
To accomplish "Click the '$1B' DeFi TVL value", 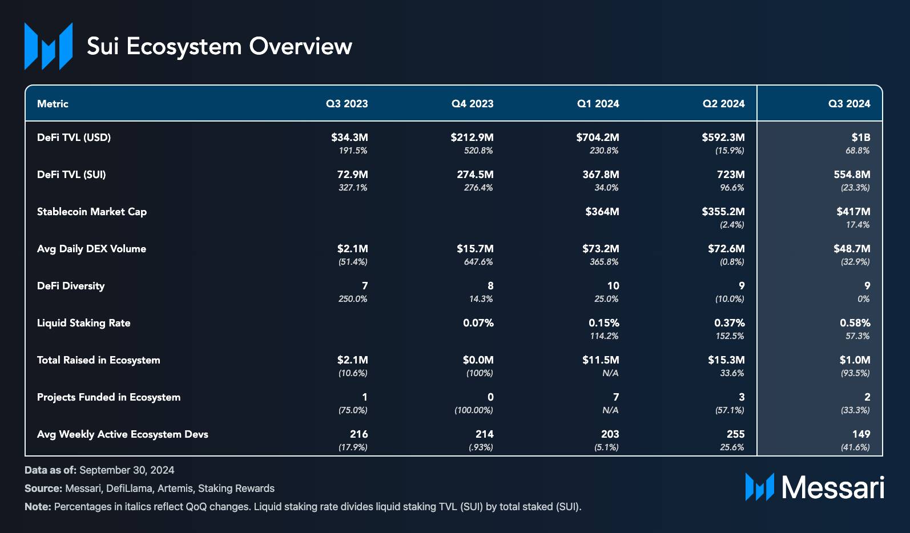I will 860,138.
